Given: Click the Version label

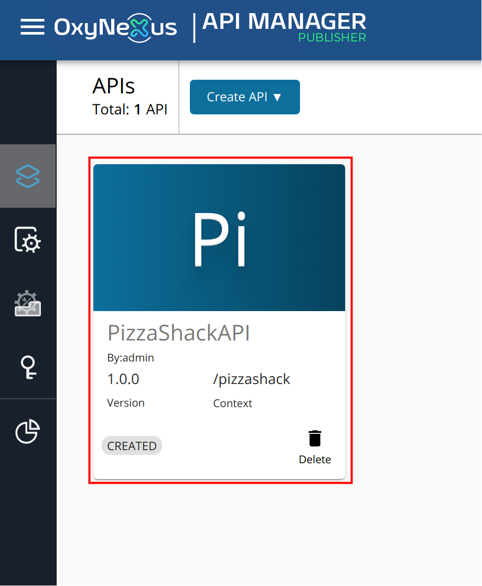Looking at the screenshot, I should 126,403.
